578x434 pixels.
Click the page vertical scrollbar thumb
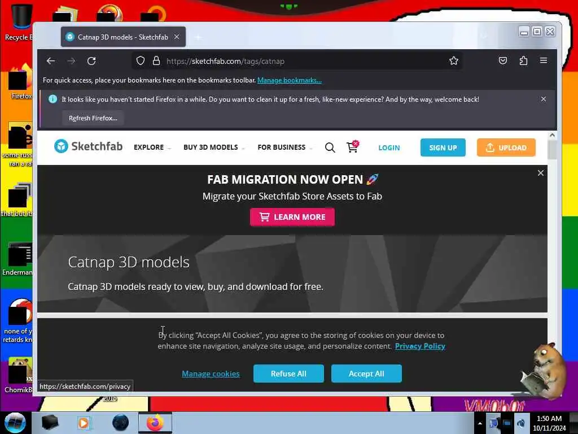click(x=552, y=150)
